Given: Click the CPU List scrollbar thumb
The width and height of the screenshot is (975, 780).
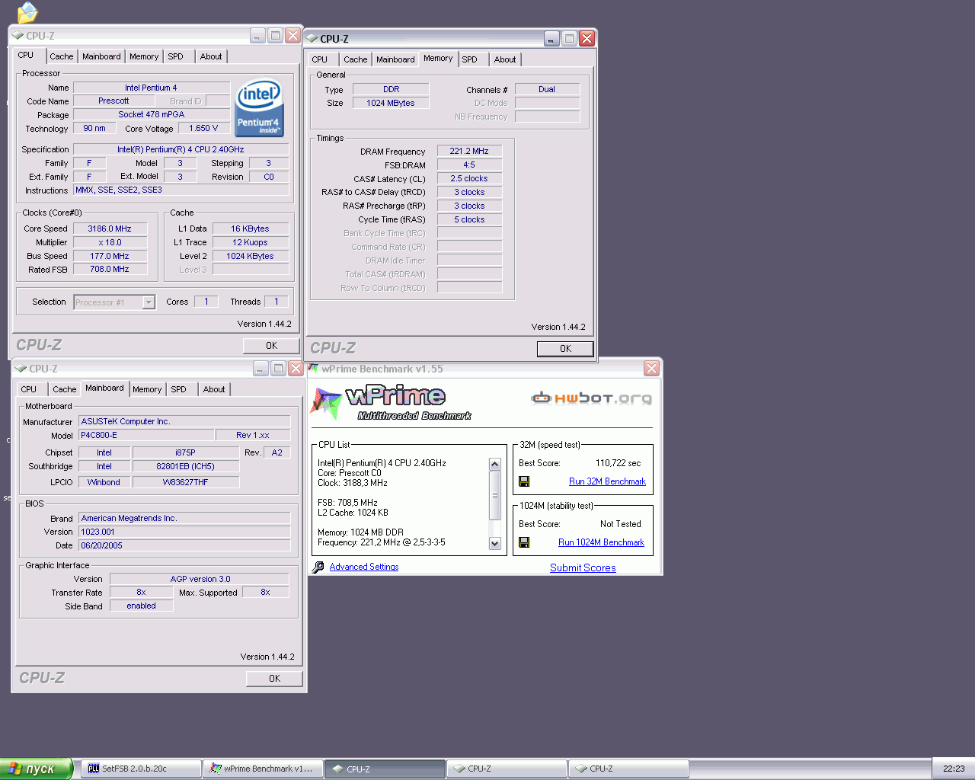Looking at the screenshot, I should (x=494, y=495).
